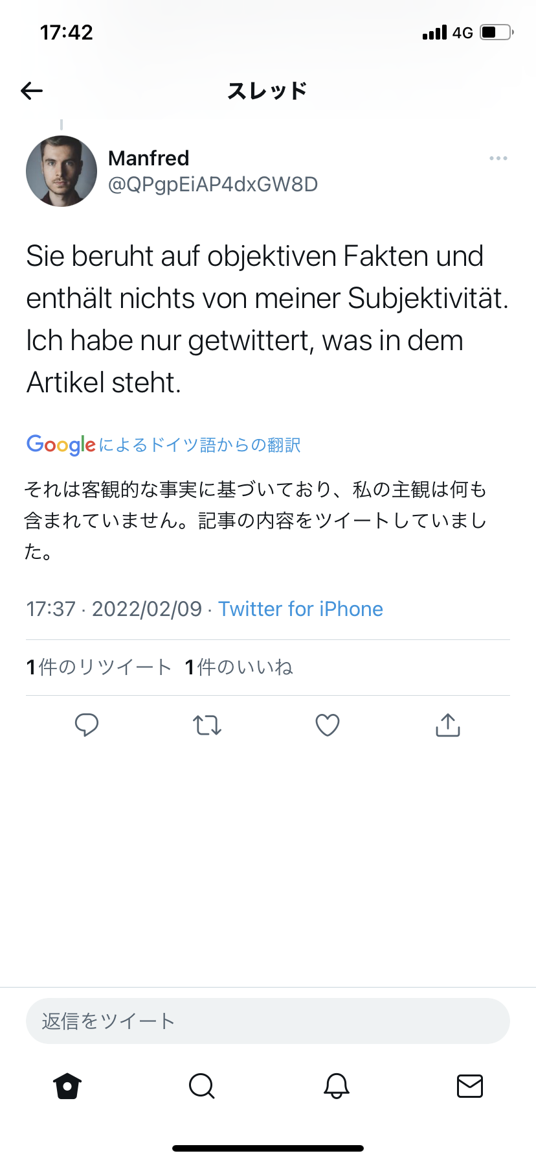Open the Notifications bell tab
Viewport: 536px width, 1162px height.
pyautogui.click(x=336, y=1086)
